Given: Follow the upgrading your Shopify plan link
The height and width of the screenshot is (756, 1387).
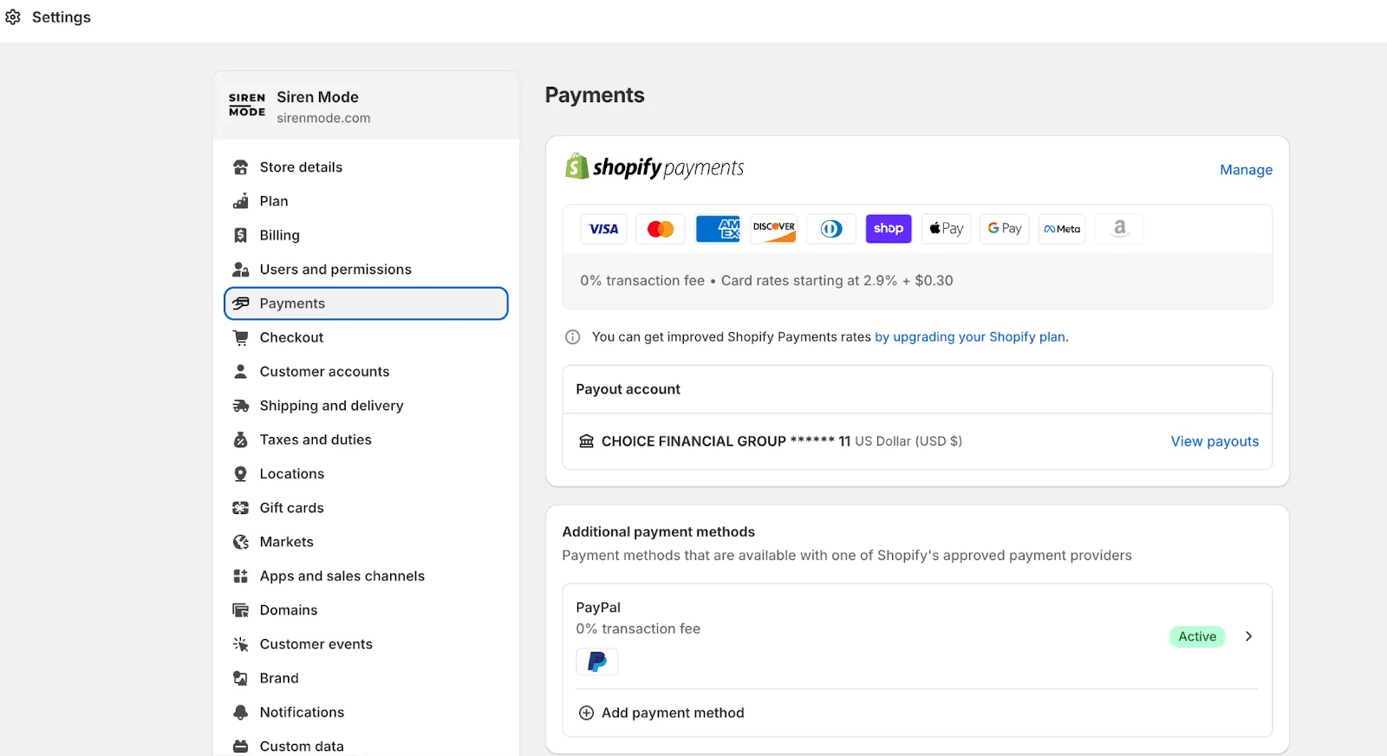Looking at the screenshot, I should pyautogui.click(x=971, y=337).
